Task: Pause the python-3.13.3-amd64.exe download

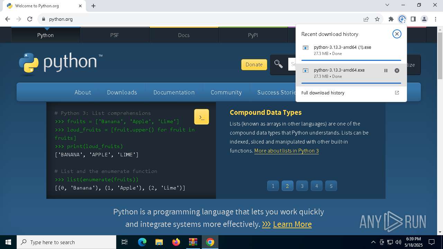Action: pyautogui.click(x=386, y=71)
